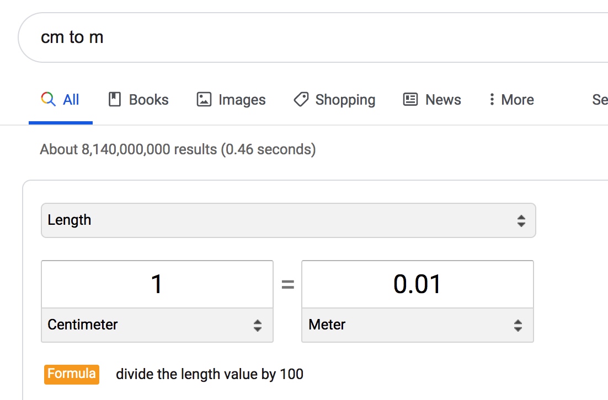Open the More search options menu
The image size is (608, 400).
click(517, 100)
